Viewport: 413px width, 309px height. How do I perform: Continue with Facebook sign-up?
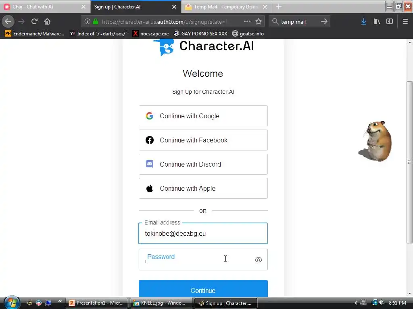coord(203,140)
